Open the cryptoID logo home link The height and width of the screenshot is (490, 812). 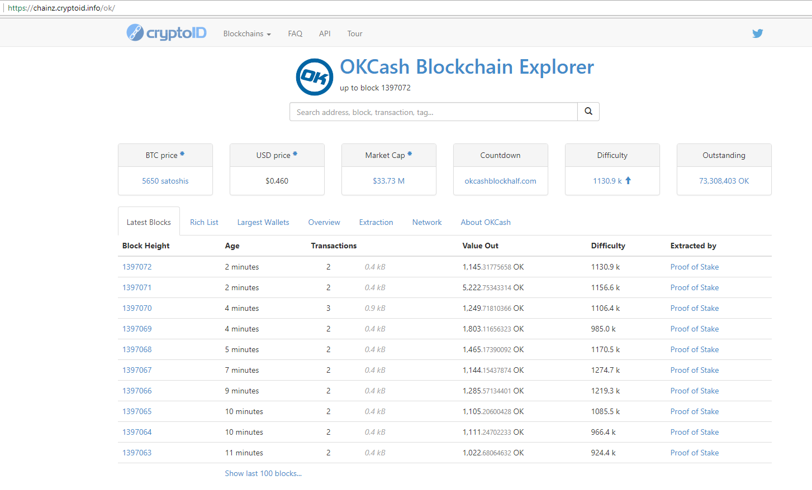(167, 33)
